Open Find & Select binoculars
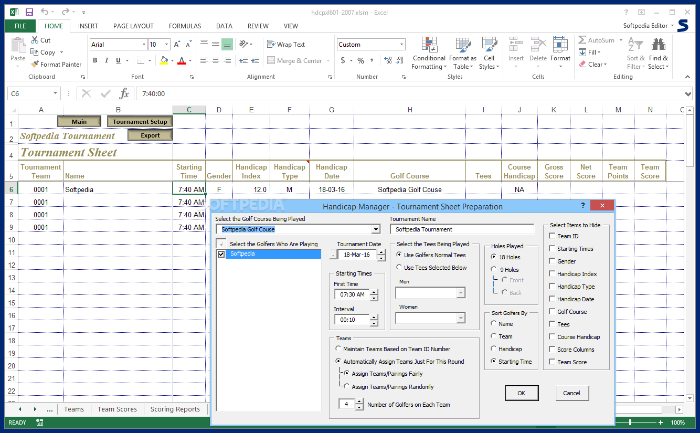Image resolution: width=700 pixels, height=433 pixels. (x=659, y=54)
